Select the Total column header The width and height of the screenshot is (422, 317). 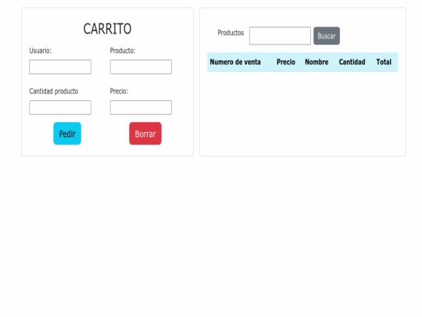pos(384,62)
